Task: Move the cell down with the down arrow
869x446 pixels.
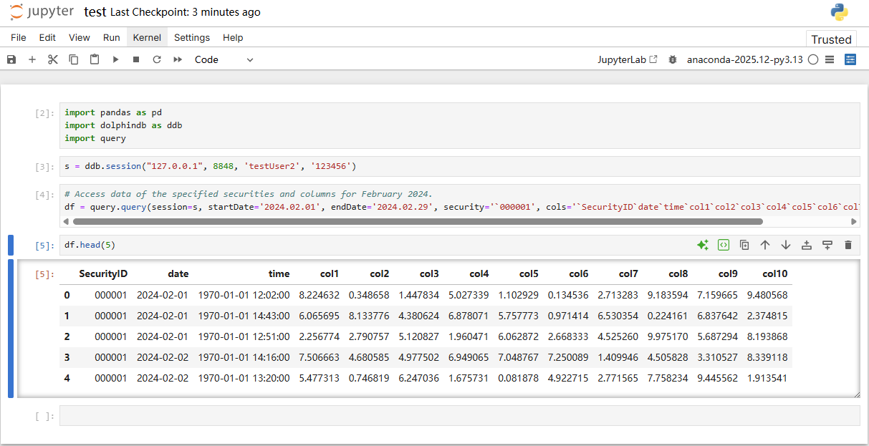Action: click(786, 245)
